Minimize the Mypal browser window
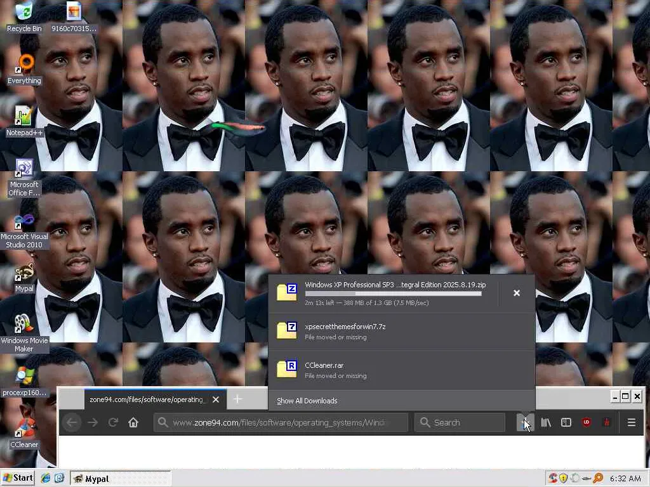Viewport: 650px width, 487px height. [x=615, y=397]
